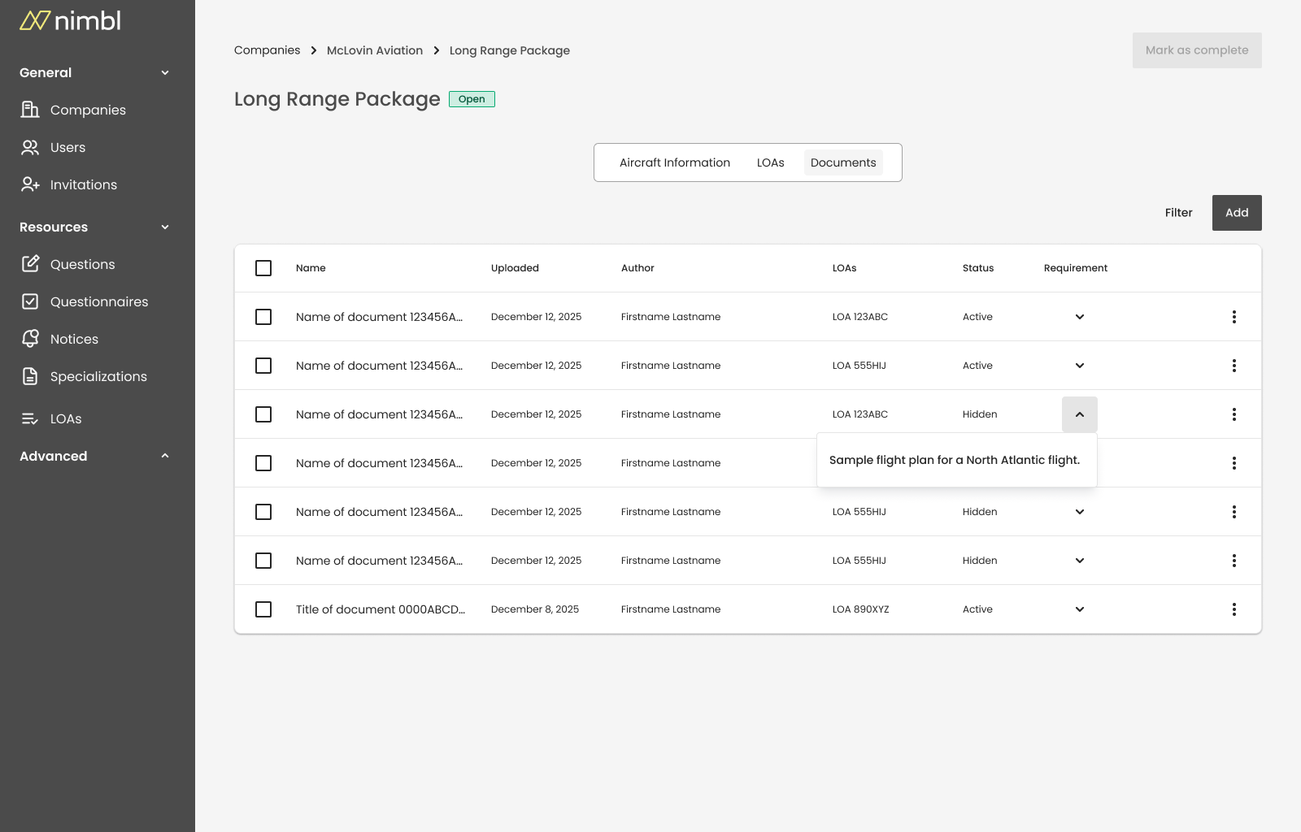Open the kebab menu for the row without LOA
This screenshot has width=1301, height=832.
(1234, 463)
